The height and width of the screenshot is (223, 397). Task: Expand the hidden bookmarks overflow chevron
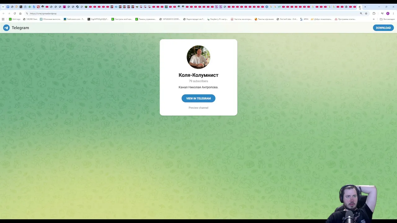click(x=374, y=19)
